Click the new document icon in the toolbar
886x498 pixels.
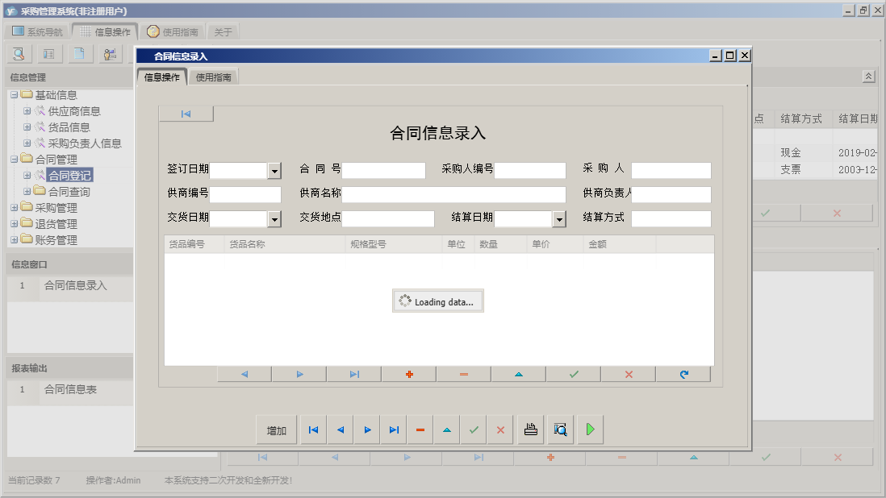coord(79,53)
